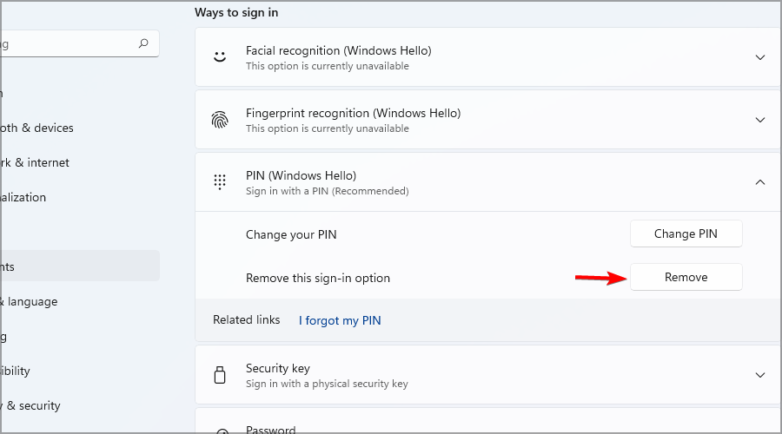Open Privacy & security in sidebar
The width and height of the screenshot is (782, 434).
coord(30,405)
